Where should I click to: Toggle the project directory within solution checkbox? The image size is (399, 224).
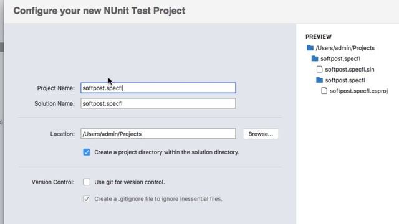87,152
